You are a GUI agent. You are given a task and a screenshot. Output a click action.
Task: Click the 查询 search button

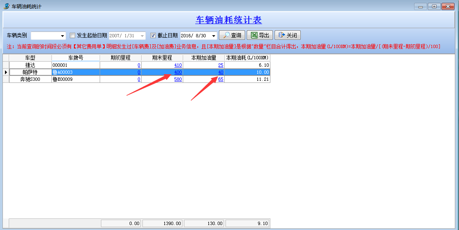(x=232, y=36)
